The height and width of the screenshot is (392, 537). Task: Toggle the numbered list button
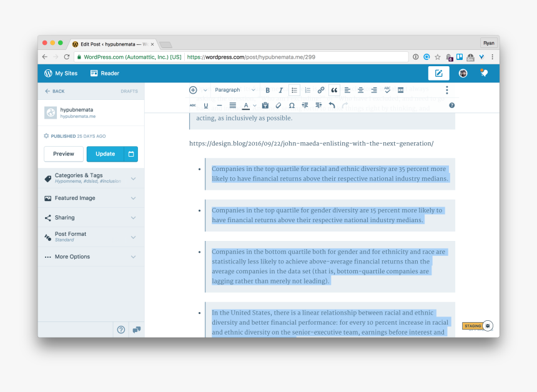(308, 90)
